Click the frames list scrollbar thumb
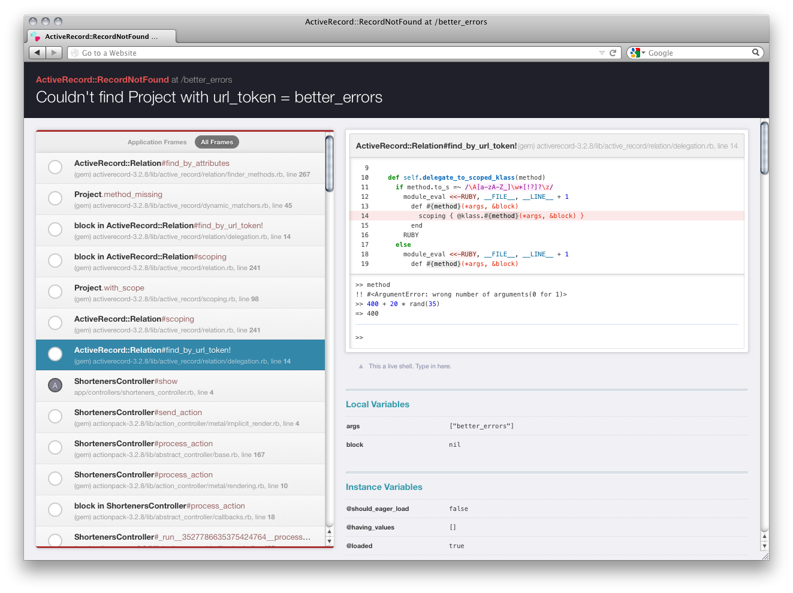The height and width of the screenshot is (593, 793). [x=329, y=164]
